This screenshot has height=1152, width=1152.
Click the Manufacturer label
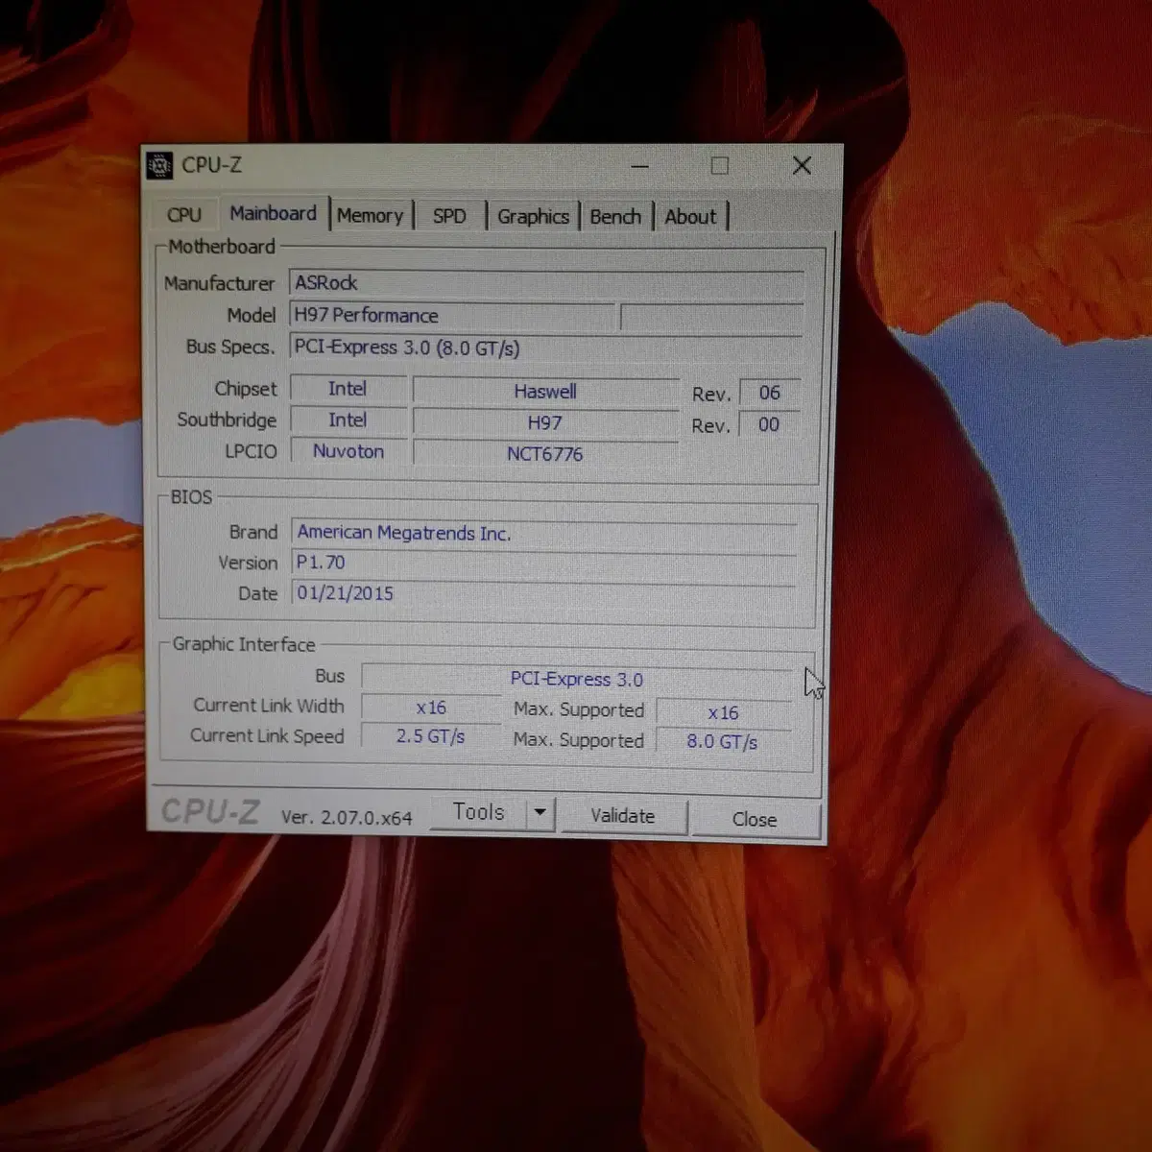pos(219,283)
